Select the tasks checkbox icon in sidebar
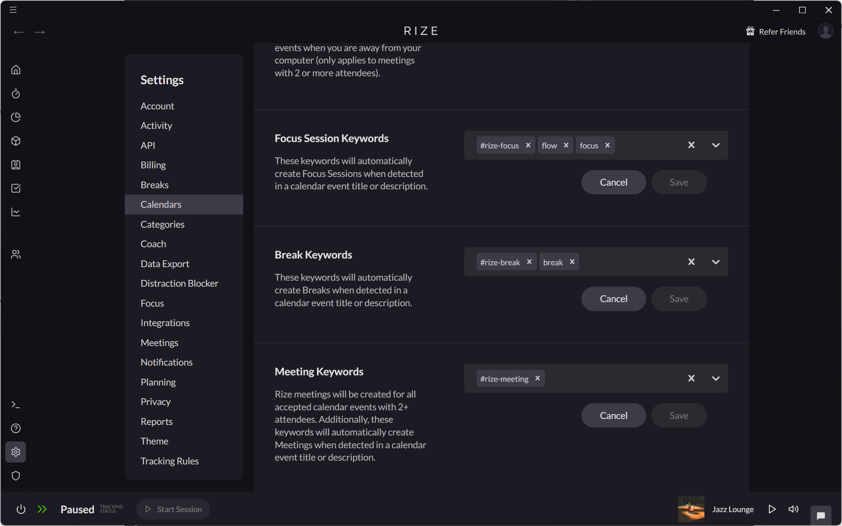842x526 pixels. [x=16, y=188]
